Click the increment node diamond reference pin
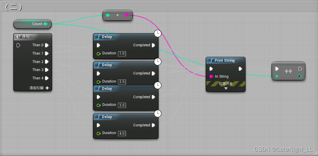This screenshot has width=318, height=156. pyautogui.click(x=277, y=76)
